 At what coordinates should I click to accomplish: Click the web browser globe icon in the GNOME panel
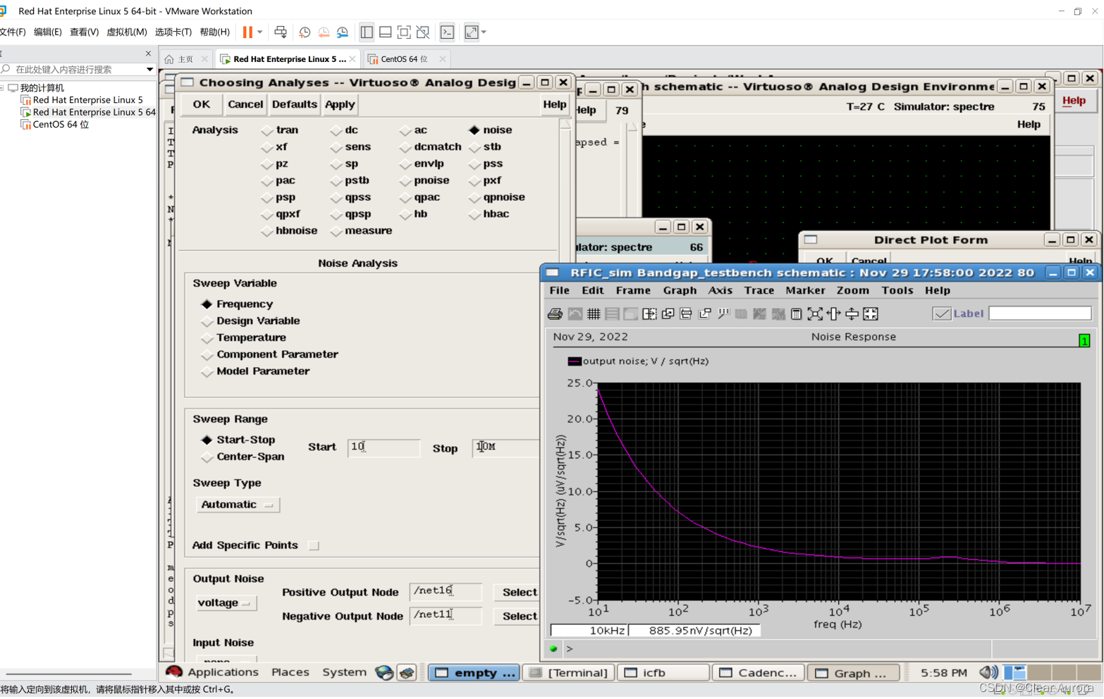point(384,673)
